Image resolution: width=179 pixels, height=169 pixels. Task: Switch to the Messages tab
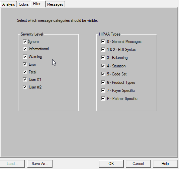(55, 4)
